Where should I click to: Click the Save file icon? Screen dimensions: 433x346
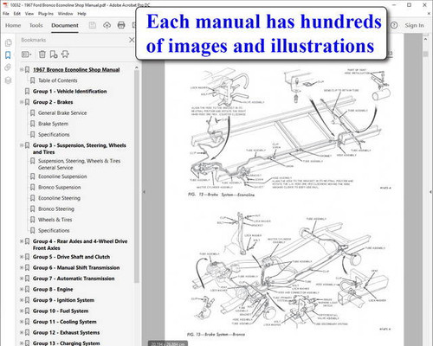click(93, 25)
